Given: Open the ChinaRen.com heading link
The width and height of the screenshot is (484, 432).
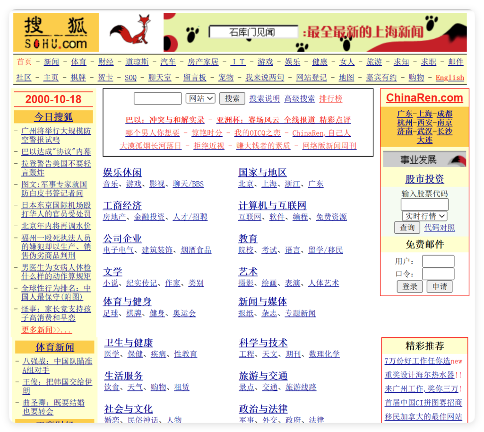Looking at the screenshot, I should pyautogui.click(x=424, y=97).
